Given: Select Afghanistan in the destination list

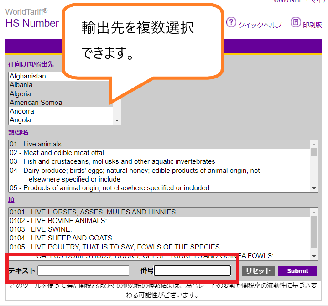Looking at the screenshot, I should pyautogui.click(x=28, y=76).
